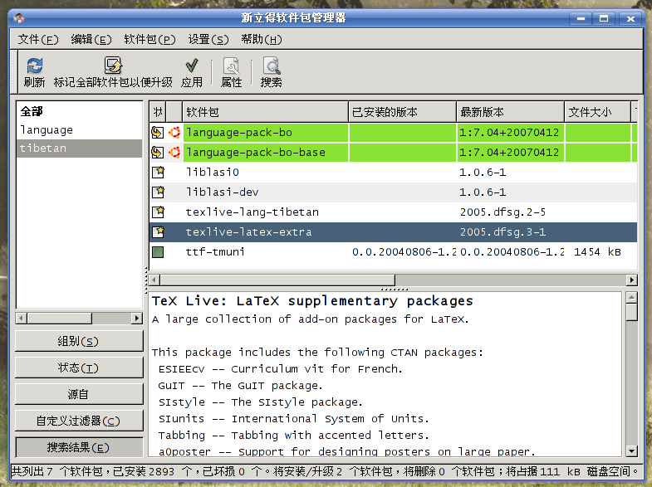Click the Ubuntu support icon beside language-pack-bo-base
This screenshot has width=652, height=487.
point(174,153)
